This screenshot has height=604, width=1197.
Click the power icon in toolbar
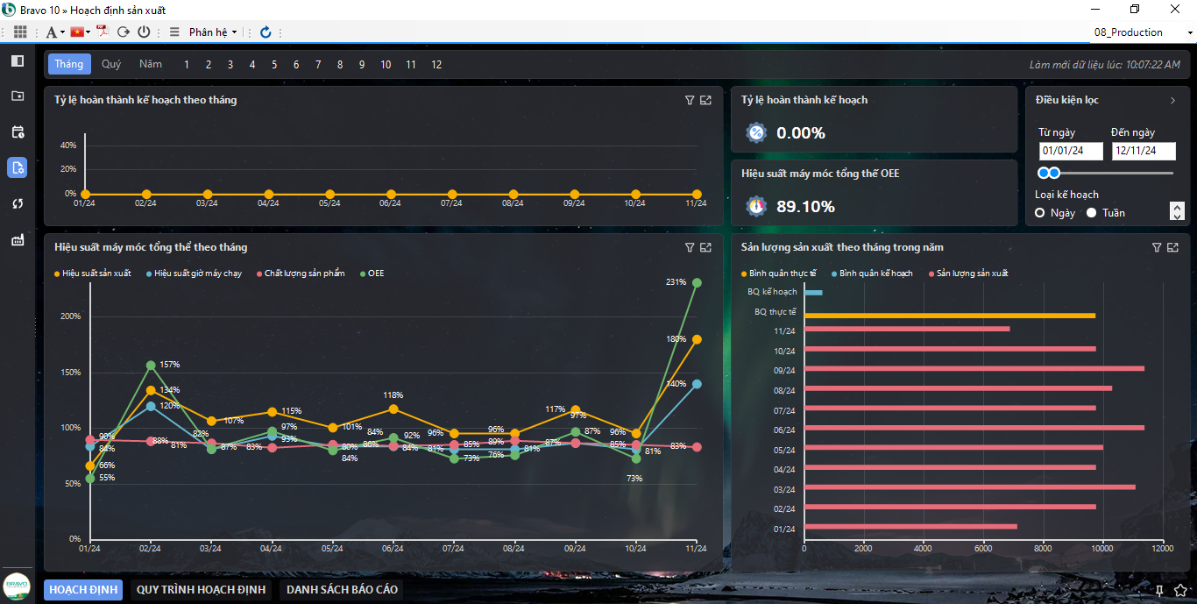click(144, 32)
